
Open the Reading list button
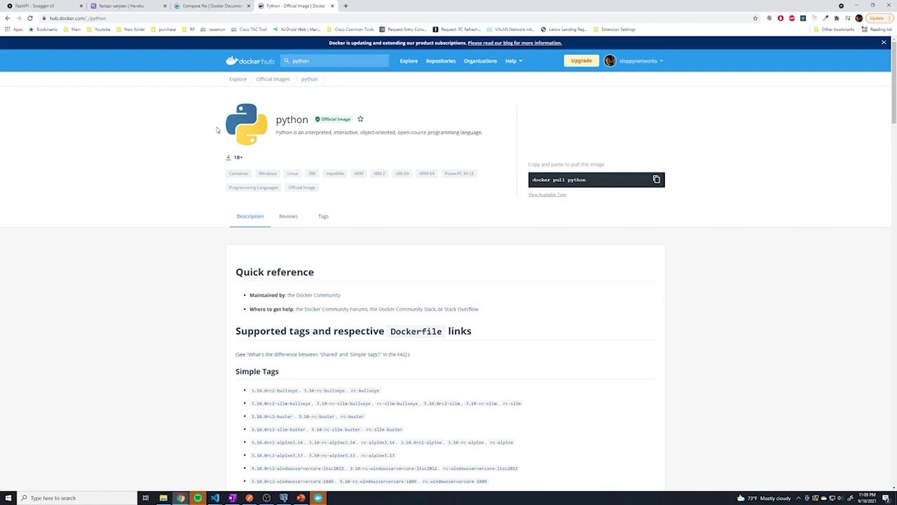point(877,29)
